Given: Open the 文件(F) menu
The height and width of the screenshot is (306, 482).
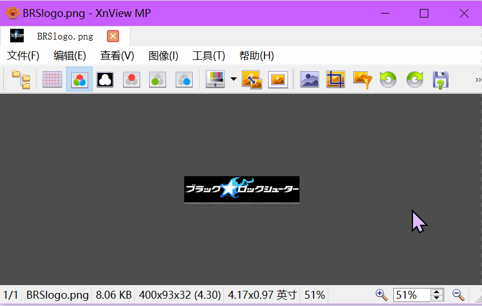Looking at the screenshot, I should [x=23, y=55].
